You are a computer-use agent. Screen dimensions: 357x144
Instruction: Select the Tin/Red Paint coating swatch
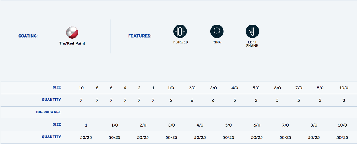72,33
